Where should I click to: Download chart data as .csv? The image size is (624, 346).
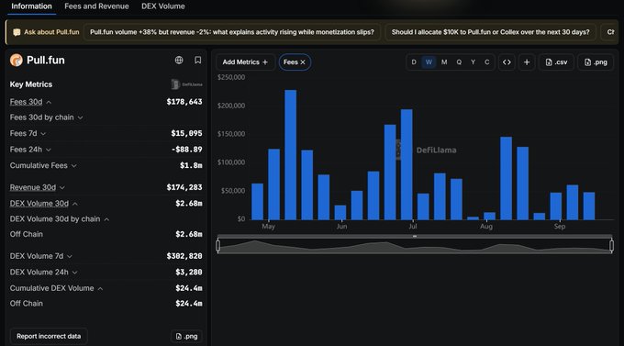click(x=556, y=62)
